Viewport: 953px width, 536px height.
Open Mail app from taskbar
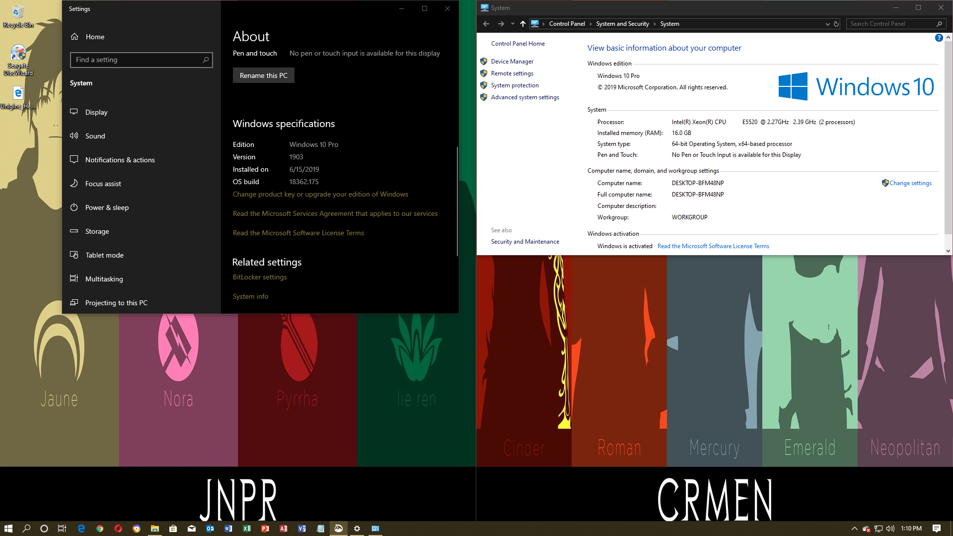(x=192, y=529)
